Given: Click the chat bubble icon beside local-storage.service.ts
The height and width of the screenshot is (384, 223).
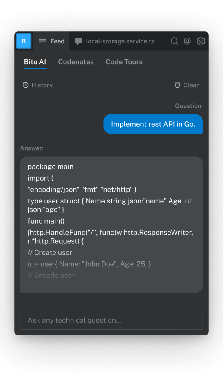Looking at the screenshot, I should pyautogui.click(x=78, y=41).
